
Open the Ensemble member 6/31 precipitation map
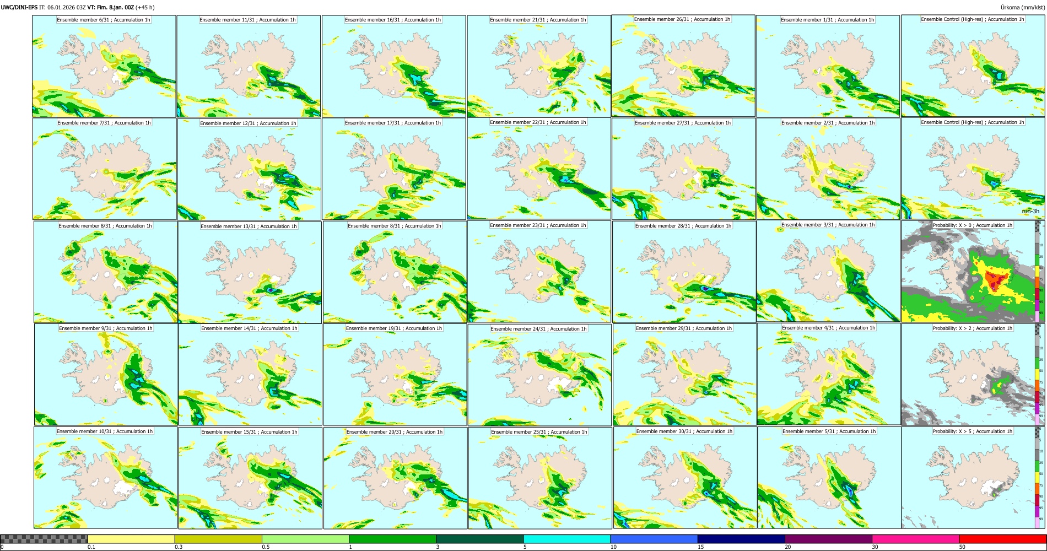pyautogui.click(x=104, y=66)
